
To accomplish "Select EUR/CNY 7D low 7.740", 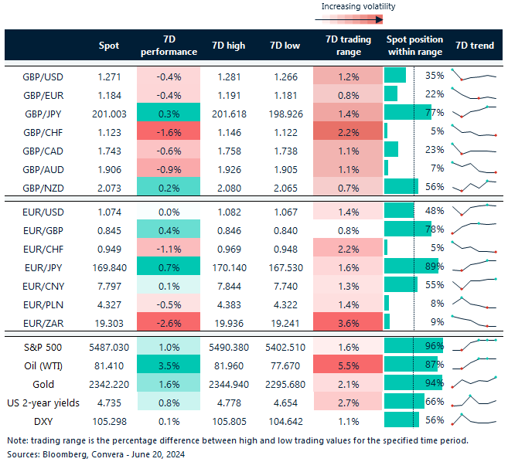I will coord(285,286).
